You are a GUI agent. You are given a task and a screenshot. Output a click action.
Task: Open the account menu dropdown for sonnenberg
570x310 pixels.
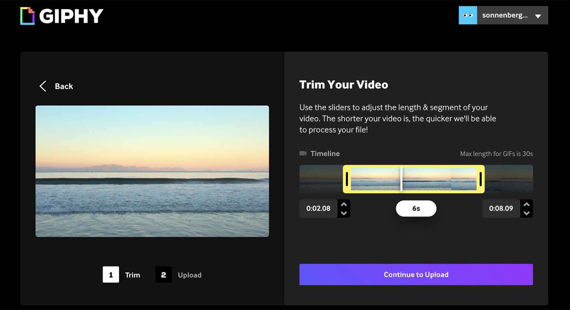coord(537,16)
